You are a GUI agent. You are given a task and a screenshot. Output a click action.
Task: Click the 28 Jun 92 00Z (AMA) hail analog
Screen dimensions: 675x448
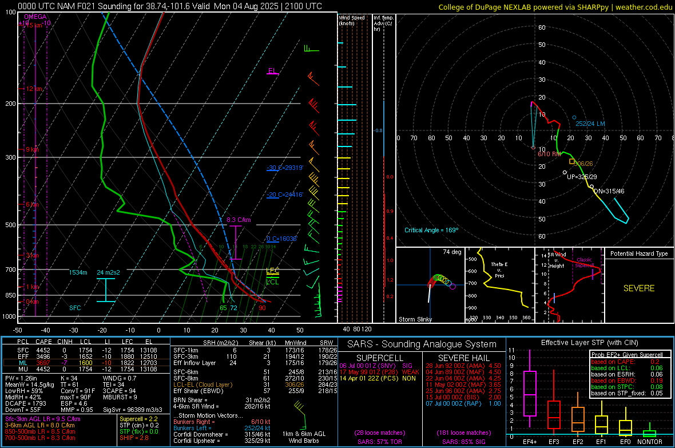tap(463, 366)
